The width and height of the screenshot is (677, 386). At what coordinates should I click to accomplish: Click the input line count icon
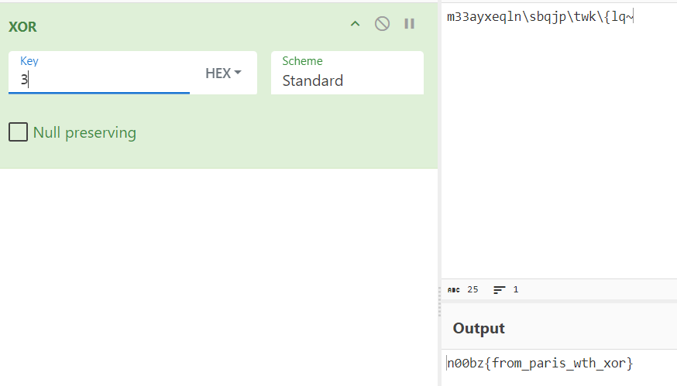[500, 290]
